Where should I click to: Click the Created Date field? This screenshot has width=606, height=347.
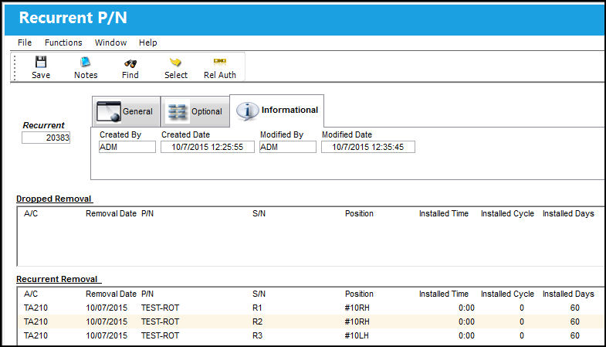coord(208,147)
